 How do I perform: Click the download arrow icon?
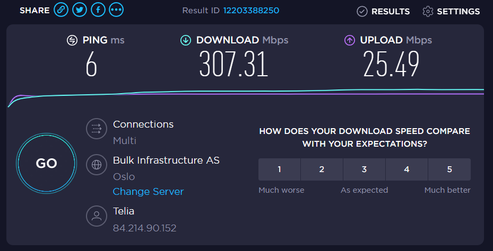tap(185, 40)
